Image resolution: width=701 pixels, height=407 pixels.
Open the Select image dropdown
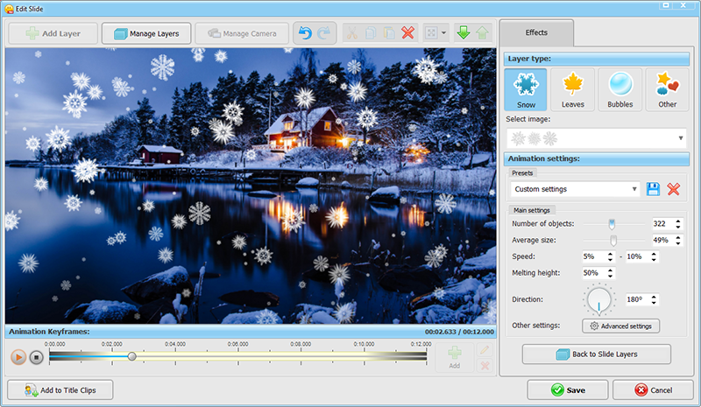point(596,138)
